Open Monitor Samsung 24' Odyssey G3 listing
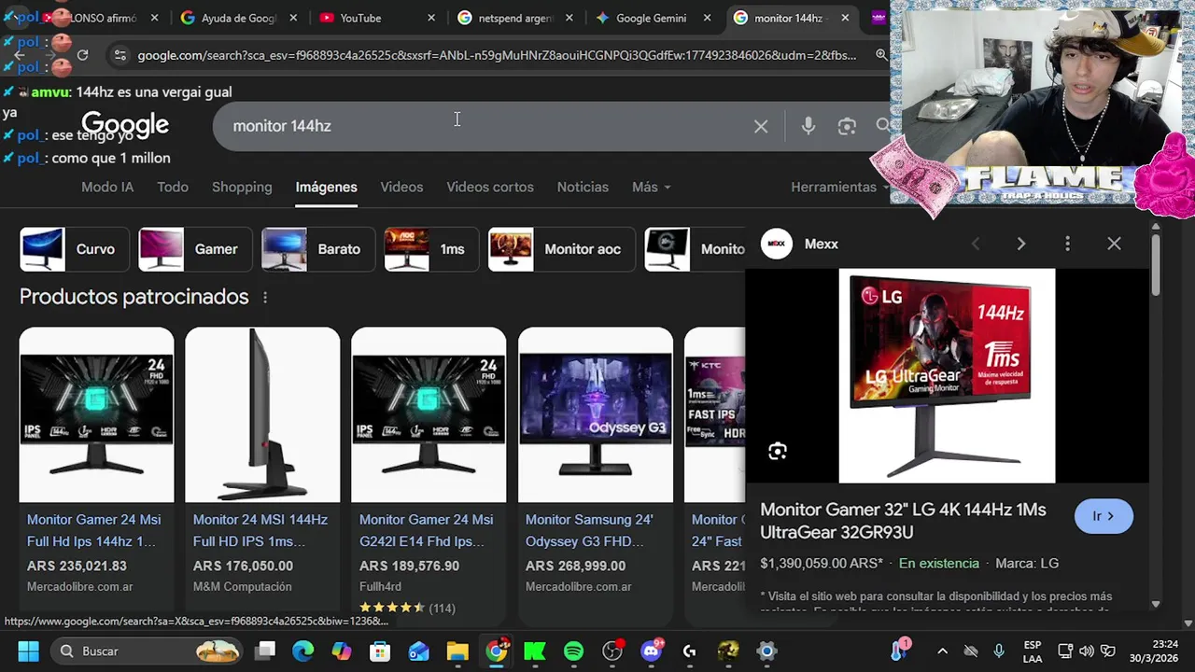The width and height of the screenshot is (1195, 672). tap(589, 530)
